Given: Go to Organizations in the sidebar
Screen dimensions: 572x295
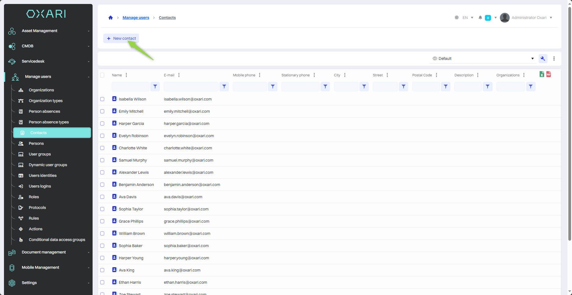Looking at the screenshot, I should coord(41,90).
